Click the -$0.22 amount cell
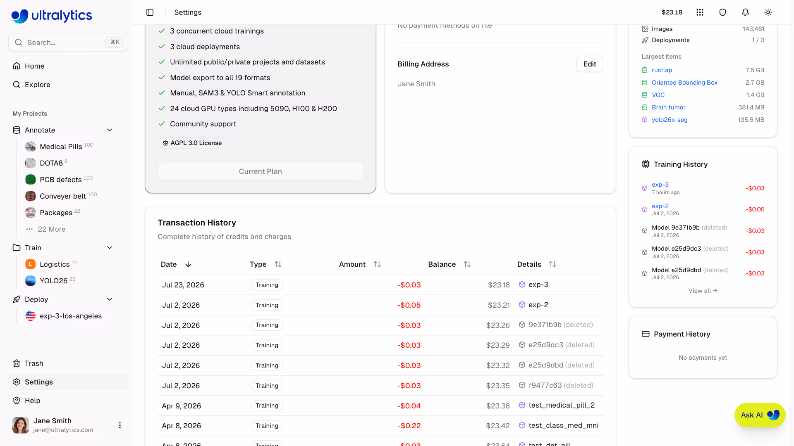This screenshot has height=446, width=794. 409,426
